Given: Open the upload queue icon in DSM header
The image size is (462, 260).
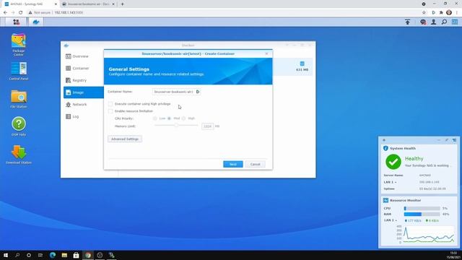Looking at the screenshot, I should [407, 22].
